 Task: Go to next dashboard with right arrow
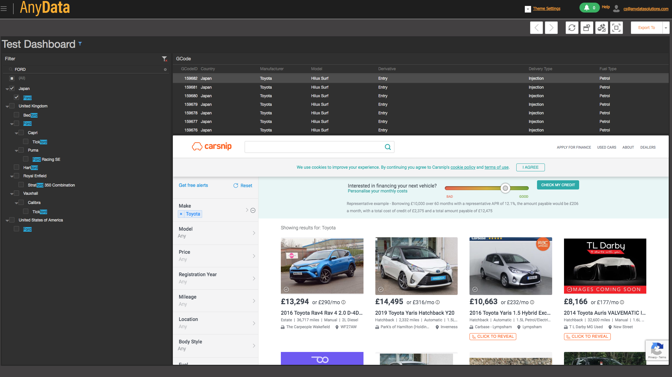click(551, 28)
